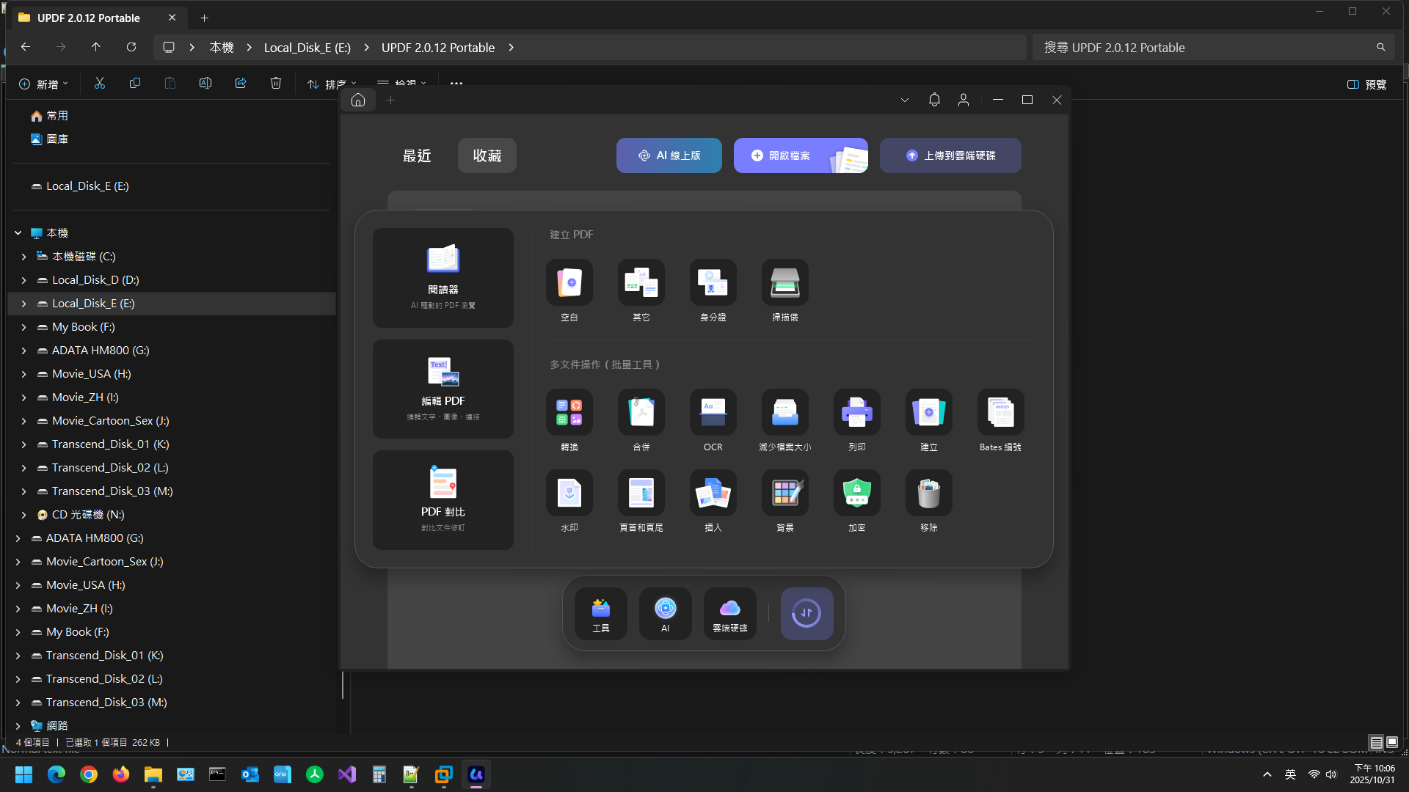Open the watermark (水印) tool
This screenshot has height=792, width=1409.
click(x=569, y=494)
